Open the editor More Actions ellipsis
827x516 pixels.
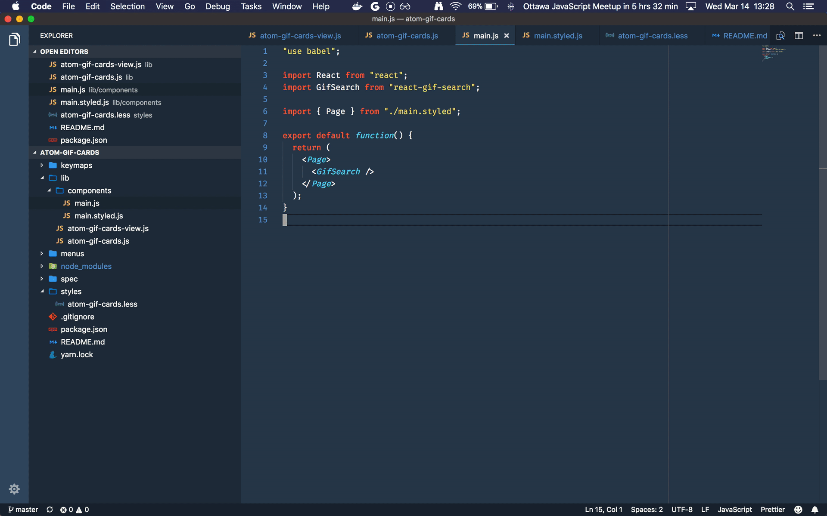click(x=817, y=36)
